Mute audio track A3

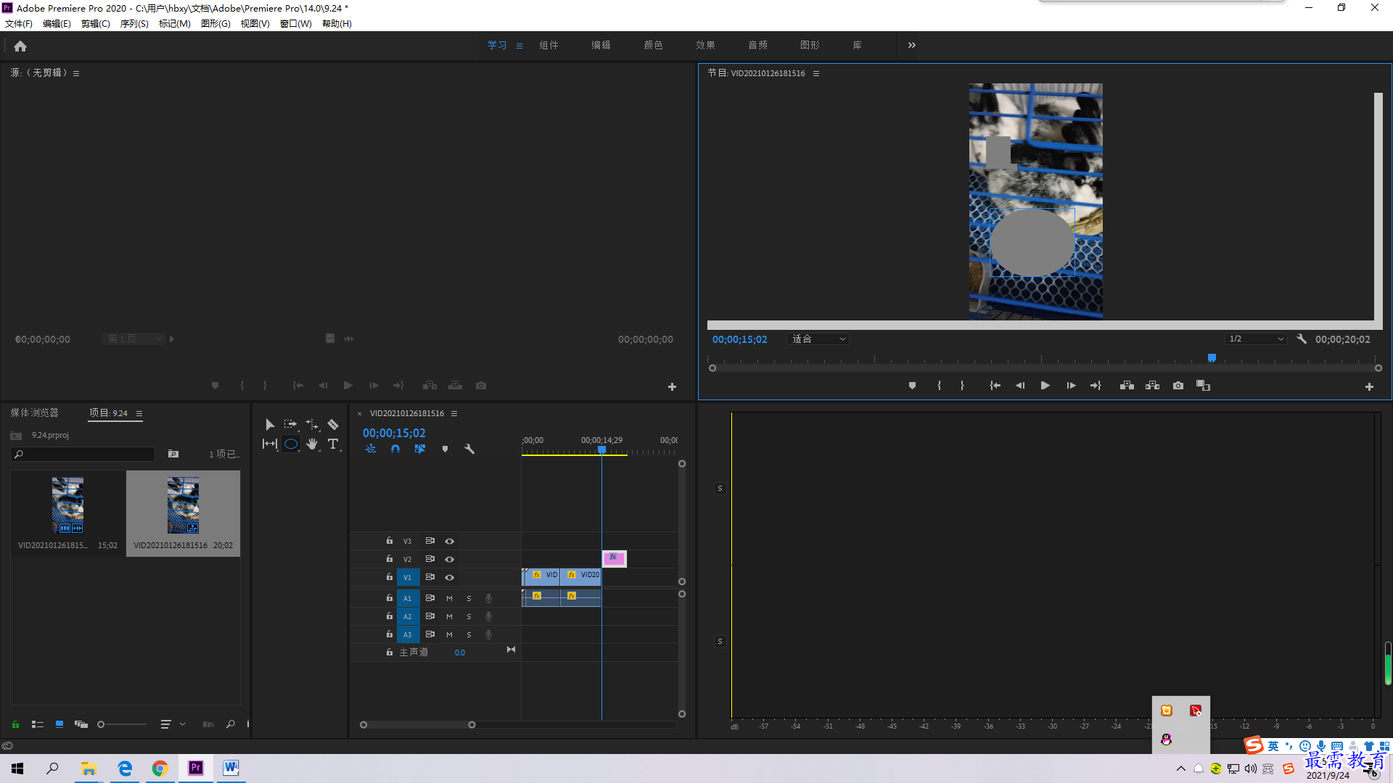click(x=449, y=635)
